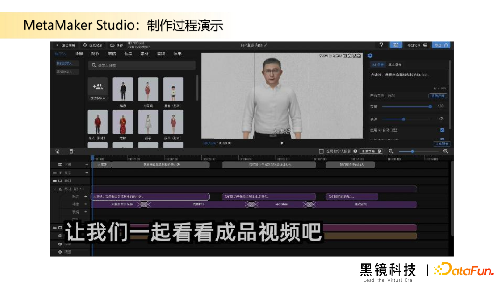
Task: Click the 更换声音 change voice button
Action: [438, 96]
